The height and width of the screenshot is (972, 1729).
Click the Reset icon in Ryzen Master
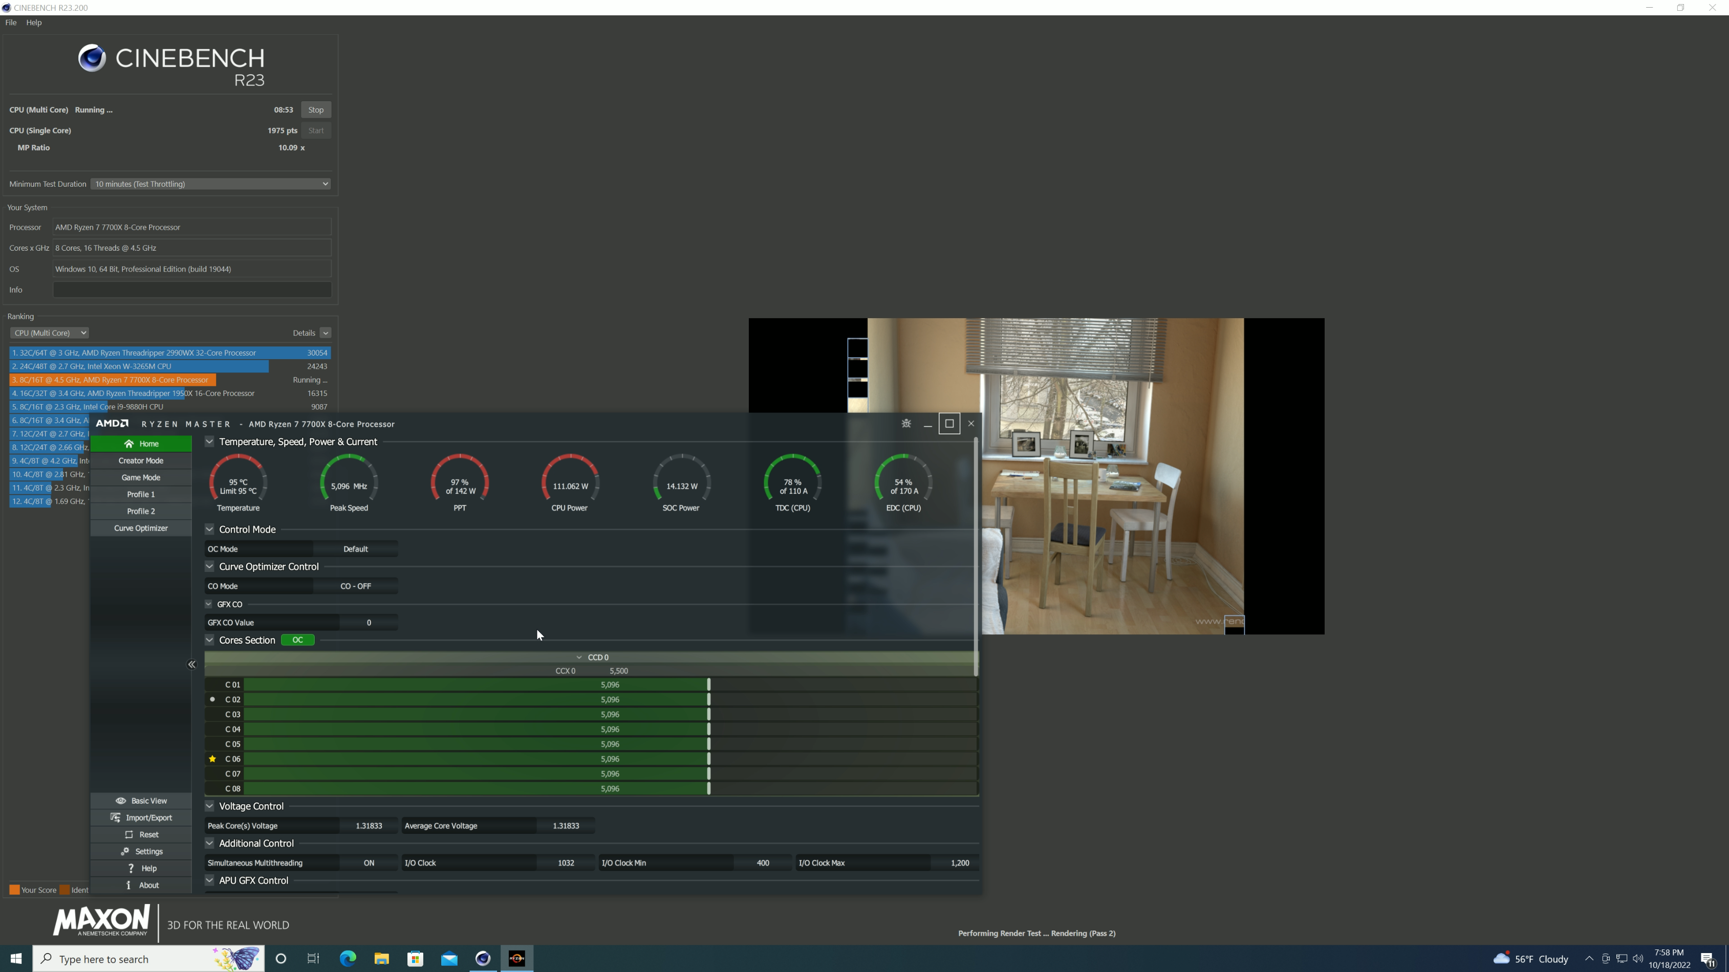(129, 834)
